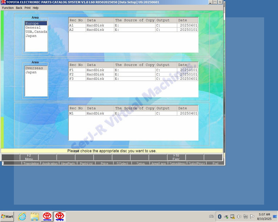Minimize the Toyota parts catalog window
Viewport: 278px width, 222px height.
click(x=210, y=2)
